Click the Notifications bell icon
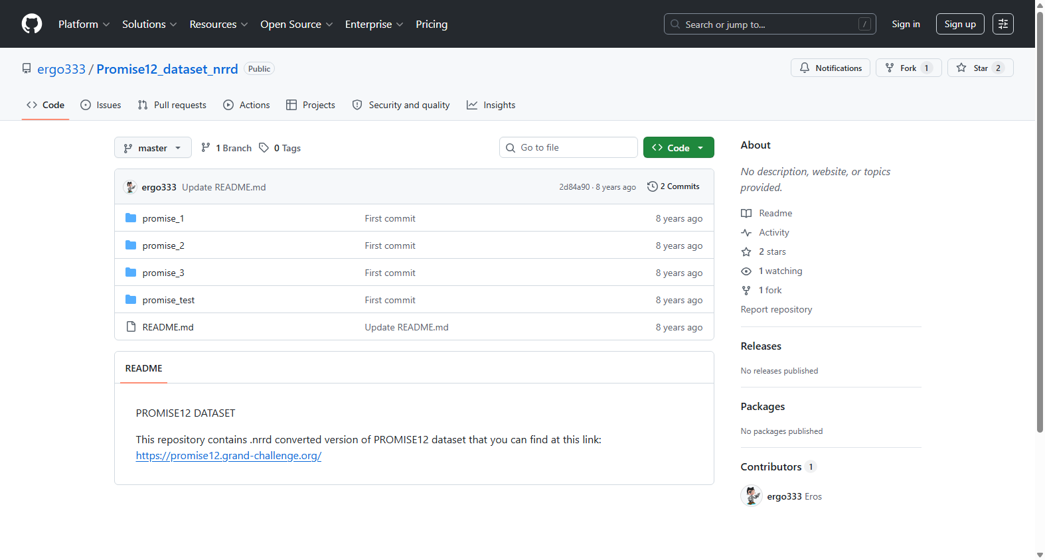The image size is (1045, 560). [805, 68]
